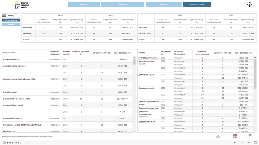The height and width of the screenshot is (145, 259).
Task: Select Допоміжні репродуктивні технології direction
Action: tap(145, 114)
